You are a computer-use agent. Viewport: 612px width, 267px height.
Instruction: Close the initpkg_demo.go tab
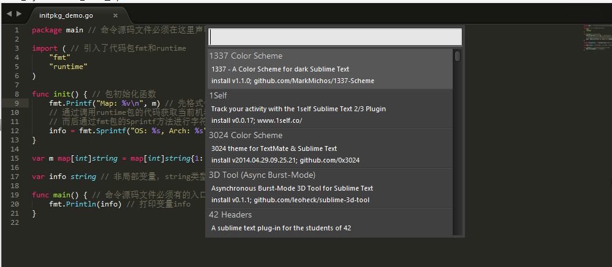[116, 15]
